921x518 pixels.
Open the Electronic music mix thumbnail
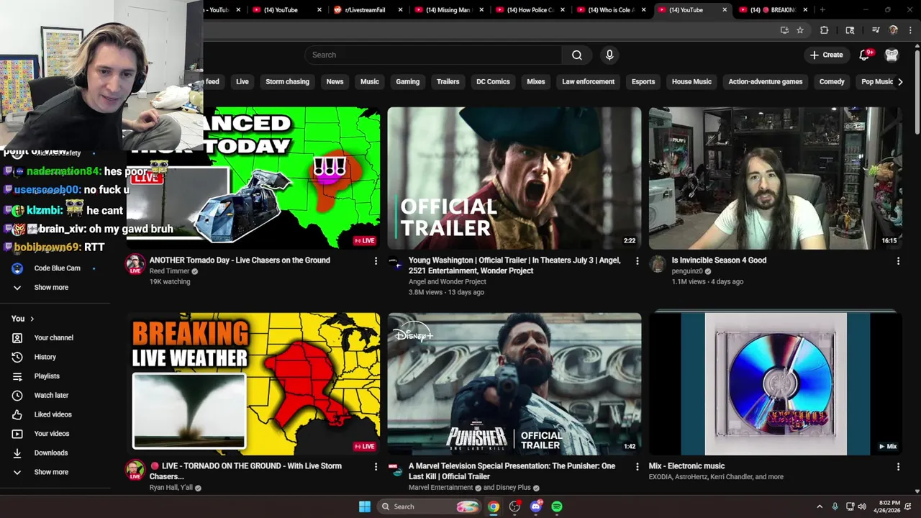click(776, 383)
